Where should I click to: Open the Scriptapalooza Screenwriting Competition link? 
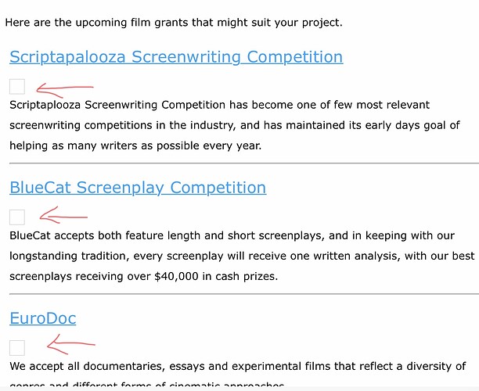(176, 57)
